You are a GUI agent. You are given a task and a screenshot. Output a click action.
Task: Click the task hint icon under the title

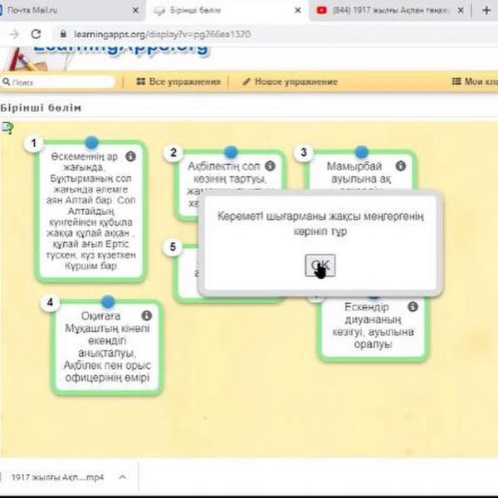pyautogui.click(x=7, y=127)
